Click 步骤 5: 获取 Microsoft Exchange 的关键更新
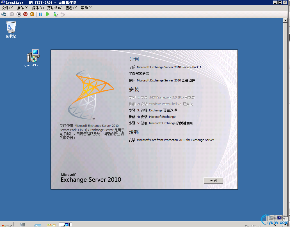Viewport: 290px width, 227px height. tap(161, 123)
